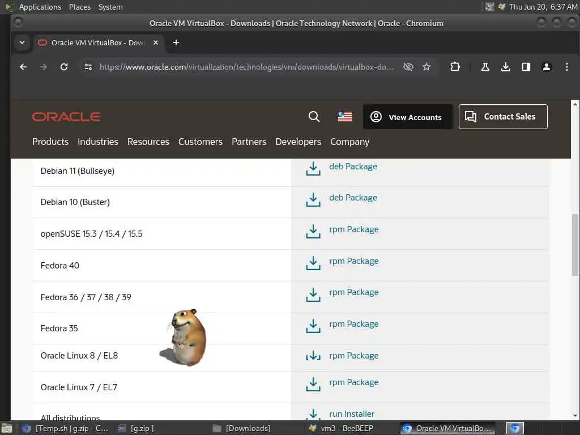Click rpm Package link for Fedora 36/37/38/39
580x435 pixels.
click(x=354, y=292)
